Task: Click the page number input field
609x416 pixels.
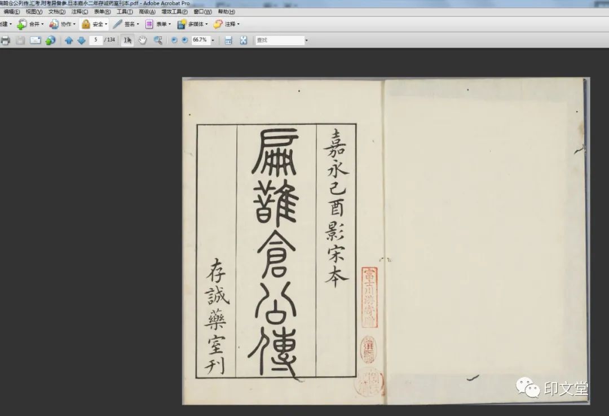Action: 96,40
